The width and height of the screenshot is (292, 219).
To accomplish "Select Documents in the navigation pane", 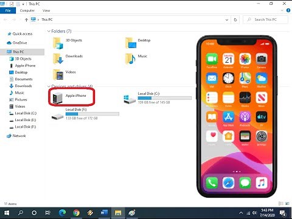I will [21, 79].
